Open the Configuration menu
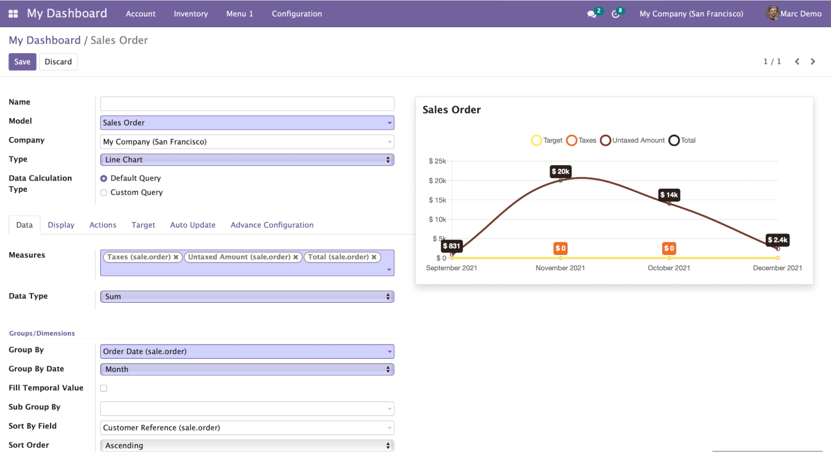The height and width of the screenshot is (452, 831). click(x=297, y=14)
